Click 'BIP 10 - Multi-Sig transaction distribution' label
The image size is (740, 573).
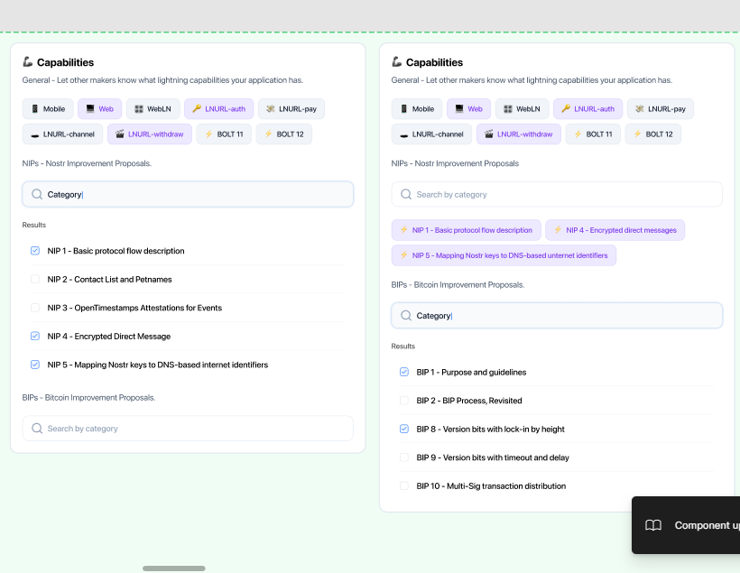pos(491,485)
